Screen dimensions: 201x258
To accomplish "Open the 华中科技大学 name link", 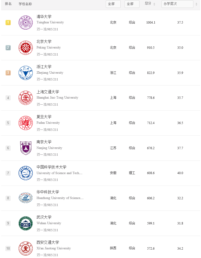I will point(48,192).
